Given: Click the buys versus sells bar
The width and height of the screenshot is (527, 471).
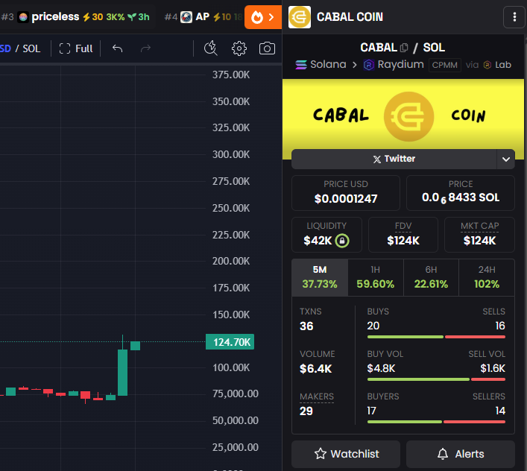Looking at the screenshot, I should 436,337.
